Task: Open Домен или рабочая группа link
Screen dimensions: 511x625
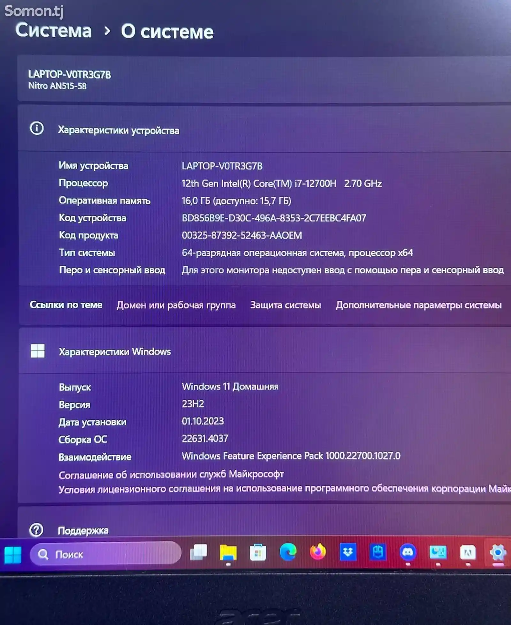Action: 176,305
